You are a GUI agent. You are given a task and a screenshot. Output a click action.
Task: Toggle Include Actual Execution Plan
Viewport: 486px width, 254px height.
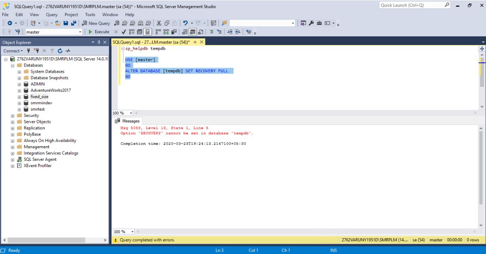click(x=158, y=32)
